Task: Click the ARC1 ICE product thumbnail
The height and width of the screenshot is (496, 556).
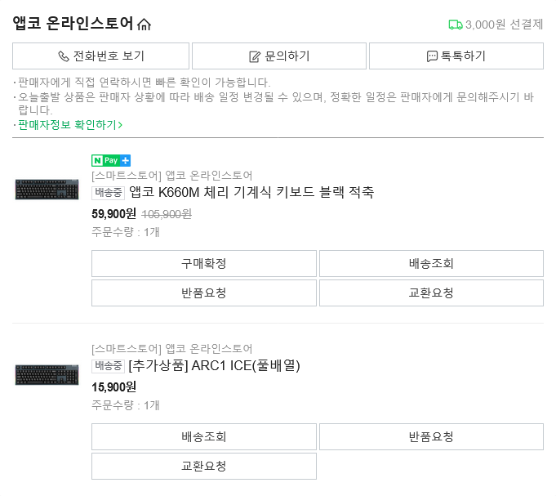Action: [x=46, y=374]
